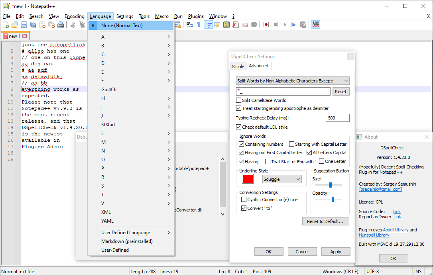
Task: Save the current file using the Save icon
Action: point(24,24)
